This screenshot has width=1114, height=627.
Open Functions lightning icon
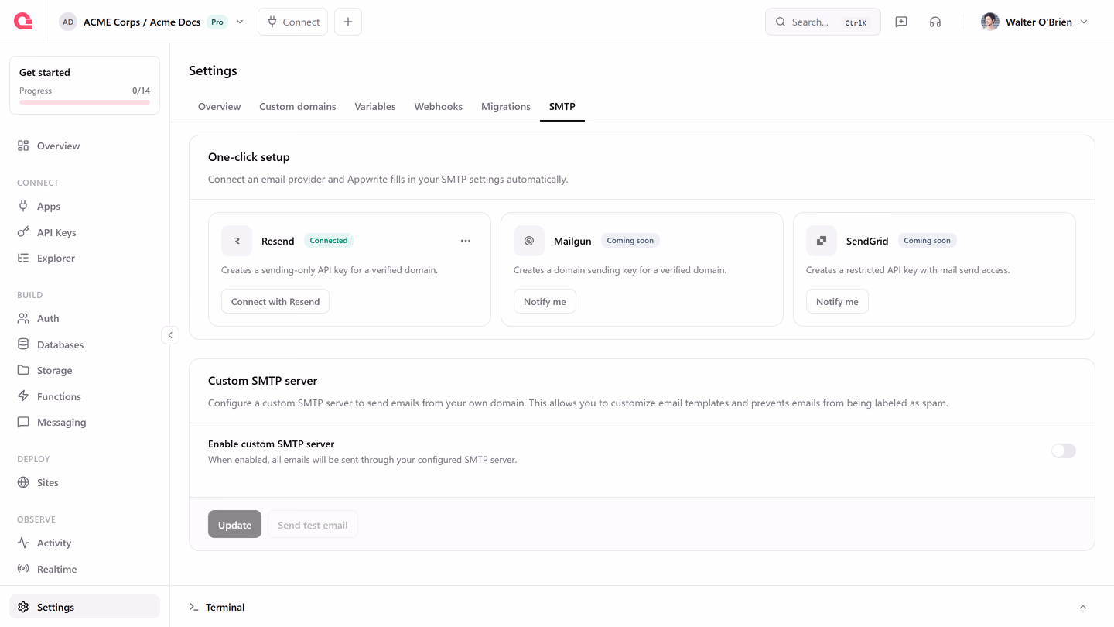pyautogui.click(x=23, y=396)
